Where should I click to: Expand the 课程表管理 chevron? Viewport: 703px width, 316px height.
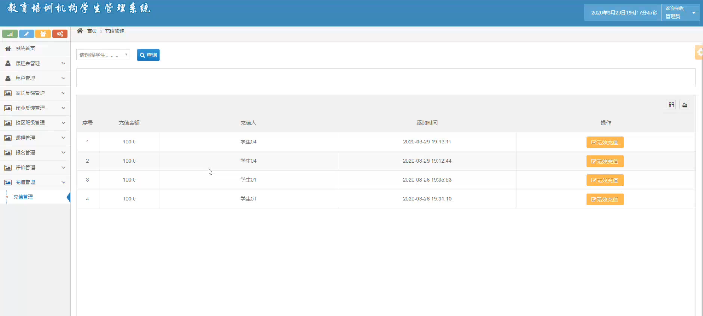[63, 63]
